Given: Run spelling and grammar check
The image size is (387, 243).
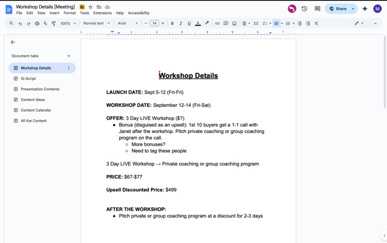Looking at the screenshot, I should [45, 23].
